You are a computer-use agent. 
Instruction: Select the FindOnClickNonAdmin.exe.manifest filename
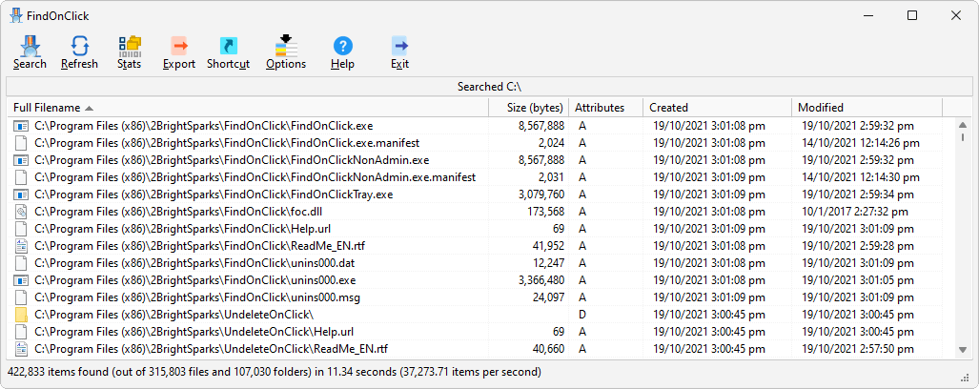point(255,177)
